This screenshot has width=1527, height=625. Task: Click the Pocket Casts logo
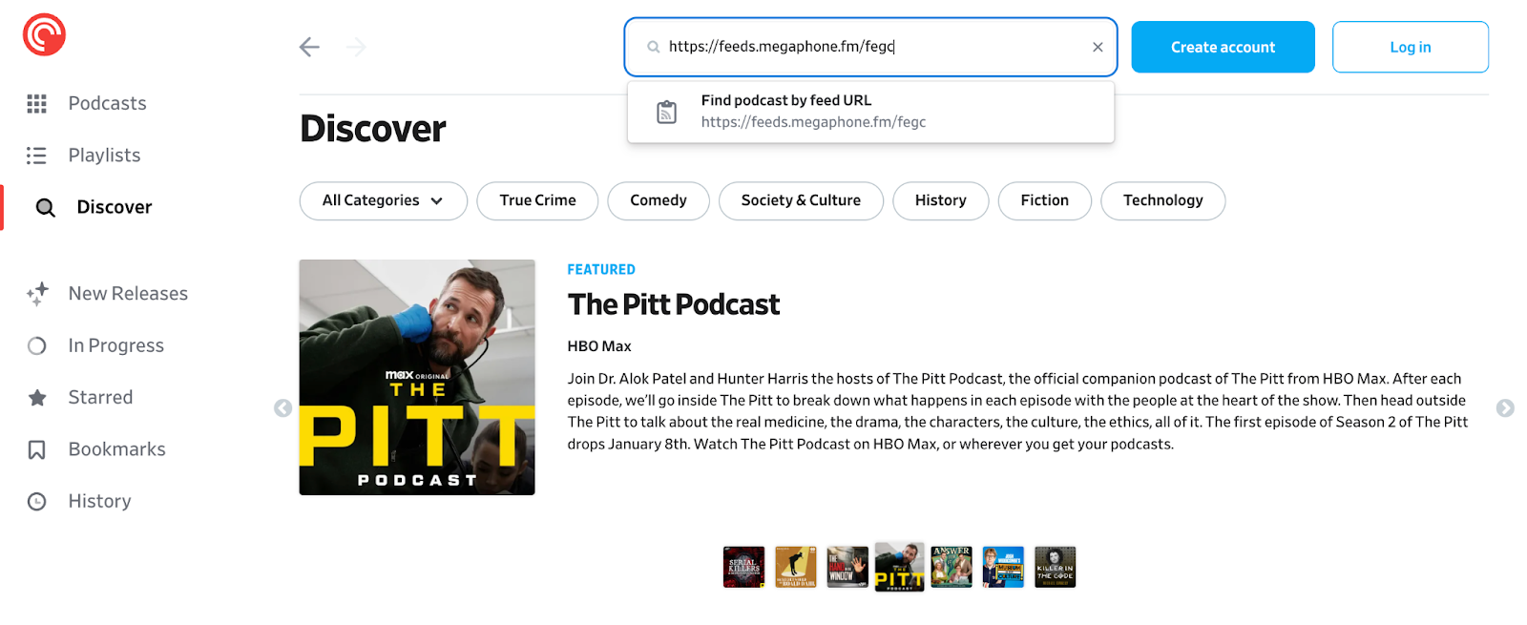44,35
